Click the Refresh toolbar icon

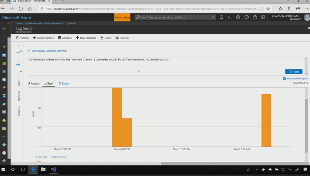pyautogui.click(x=22, y=38)
